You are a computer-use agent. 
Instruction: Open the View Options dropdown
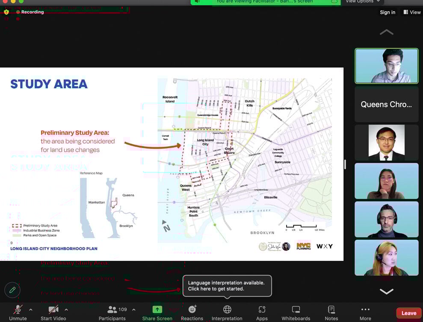point(362,2)
